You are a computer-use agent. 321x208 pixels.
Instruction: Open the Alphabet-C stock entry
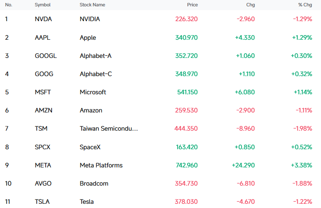96,74
